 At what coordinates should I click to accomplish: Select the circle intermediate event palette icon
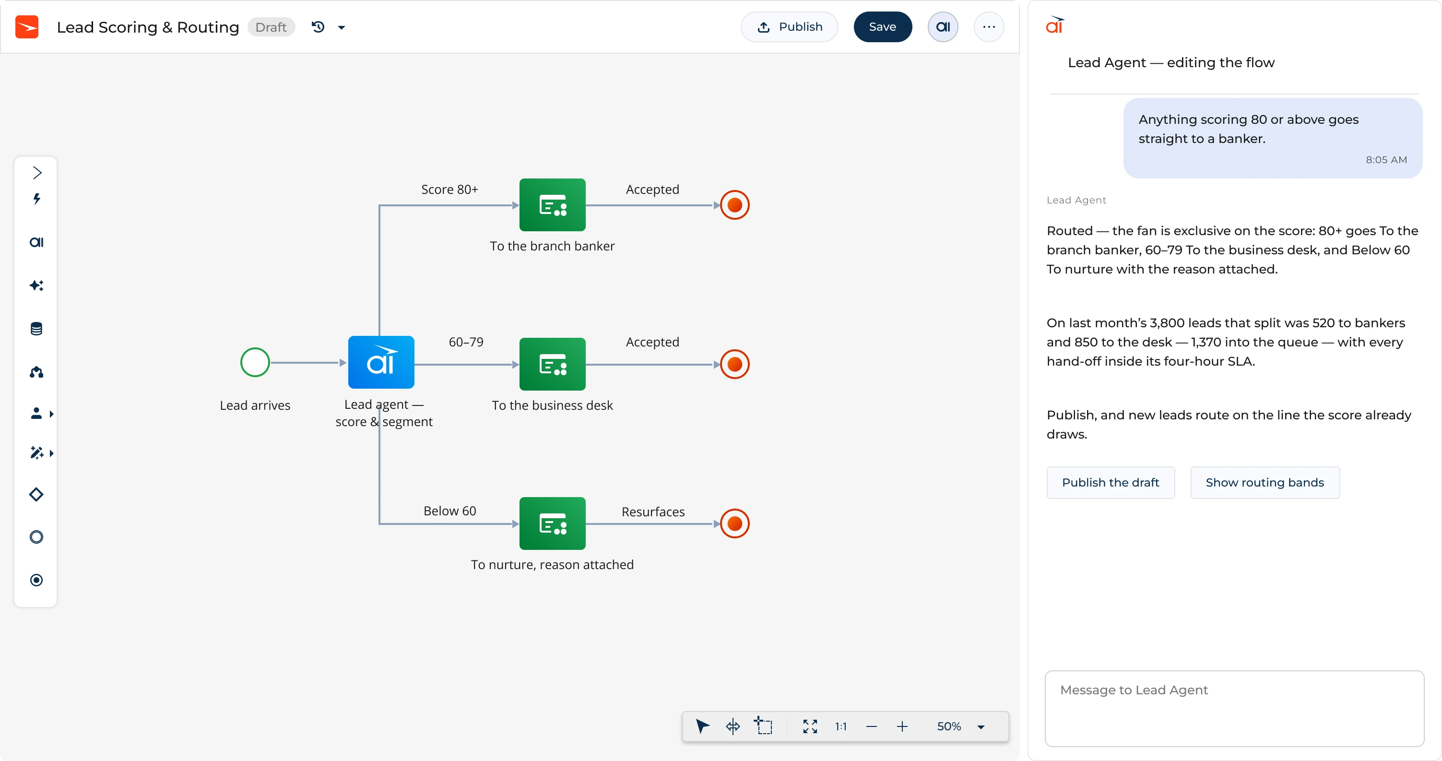coord(36,537)
